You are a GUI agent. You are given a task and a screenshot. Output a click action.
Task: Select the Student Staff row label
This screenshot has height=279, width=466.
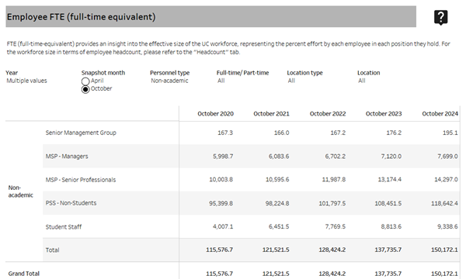coord(64,227)
